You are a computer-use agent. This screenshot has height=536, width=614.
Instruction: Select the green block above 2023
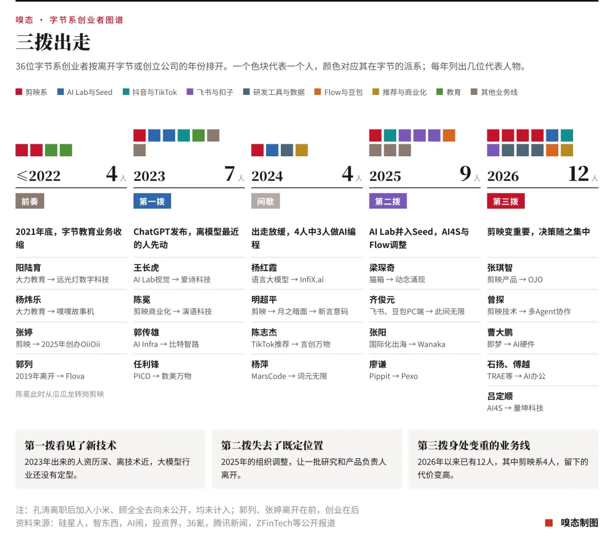(198, 135)
